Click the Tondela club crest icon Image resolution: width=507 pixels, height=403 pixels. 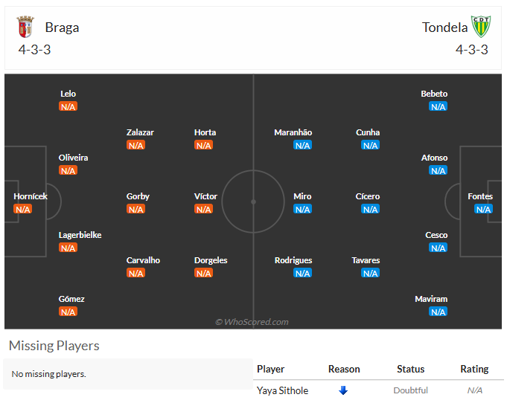pos(481,27)
